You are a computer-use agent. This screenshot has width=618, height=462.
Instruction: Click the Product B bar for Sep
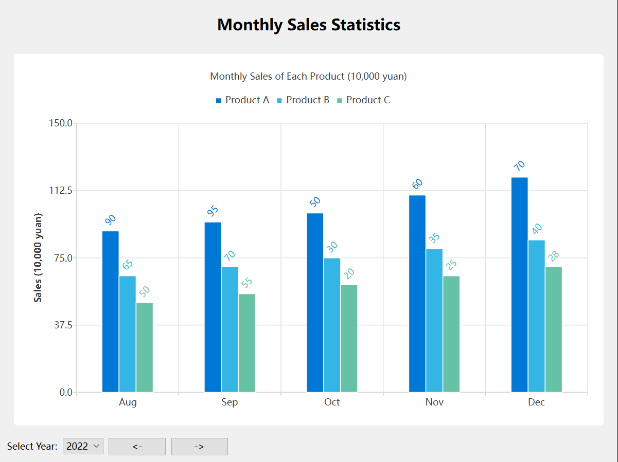coord(229,329)
